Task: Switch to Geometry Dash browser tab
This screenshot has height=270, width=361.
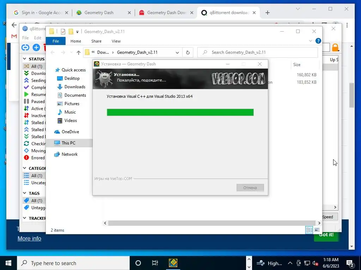Action: [103, 13]
